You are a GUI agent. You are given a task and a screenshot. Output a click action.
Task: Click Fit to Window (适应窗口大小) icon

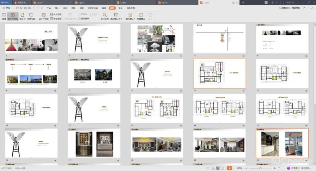click(116, 15)
